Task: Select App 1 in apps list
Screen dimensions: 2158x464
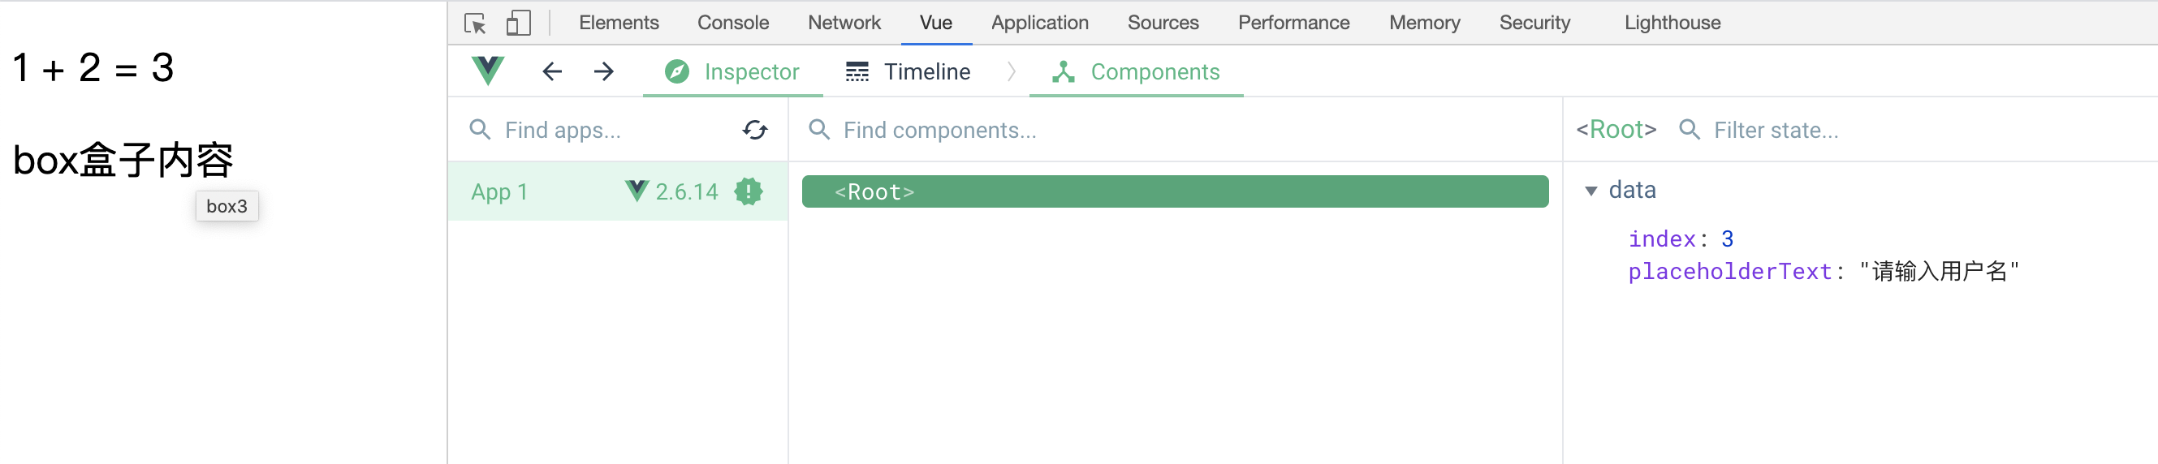Action: tap(617, 191)
